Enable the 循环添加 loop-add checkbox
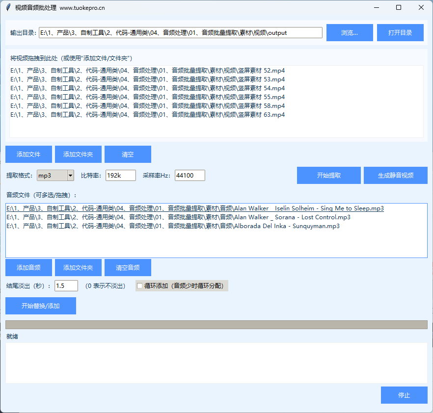 point(140,286)
